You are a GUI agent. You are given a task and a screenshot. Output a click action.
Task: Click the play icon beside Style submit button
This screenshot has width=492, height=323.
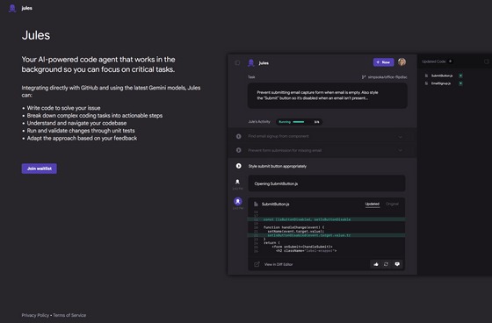(238, 166)
